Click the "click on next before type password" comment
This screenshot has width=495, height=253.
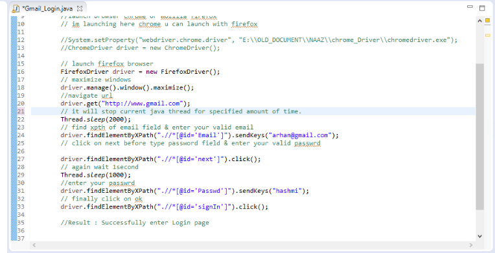tap(190, 143)
